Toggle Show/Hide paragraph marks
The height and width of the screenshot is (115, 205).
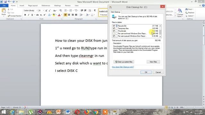95,11
